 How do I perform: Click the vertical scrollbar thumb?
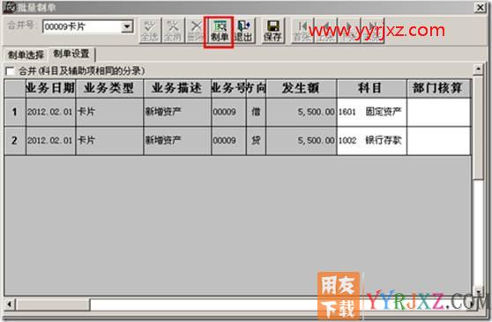pyautogui.click(x=478, y=128)
